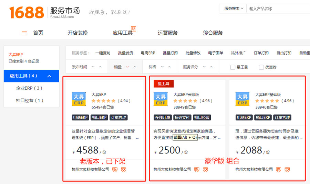Filter by 站外推广 service tag
The image size is (310, 184).
(238, 53)
